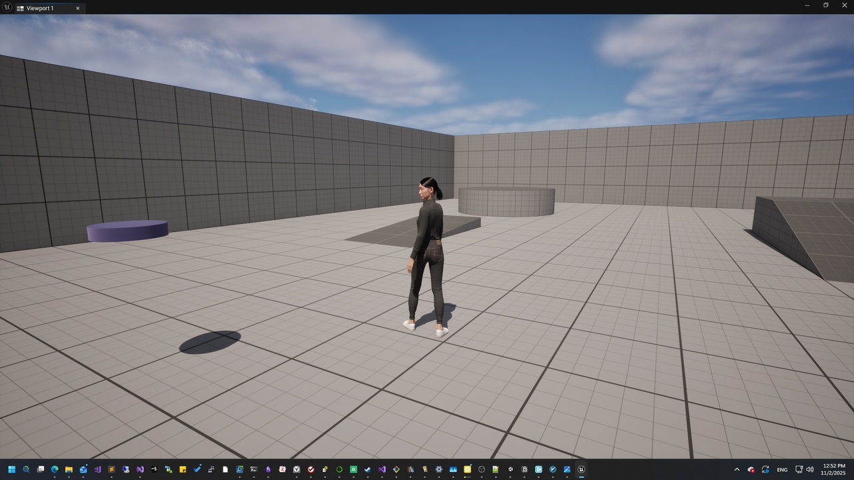The image size is (854, 480).
Task: Click the Unreal Engine logo in title bar
Action: pyautogui.click(x=7, y=7)
